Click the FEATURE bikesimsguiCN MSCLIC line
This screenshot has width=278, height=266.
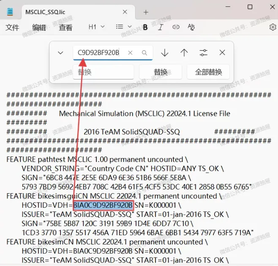pyautogui.click(x=114, y=196)
